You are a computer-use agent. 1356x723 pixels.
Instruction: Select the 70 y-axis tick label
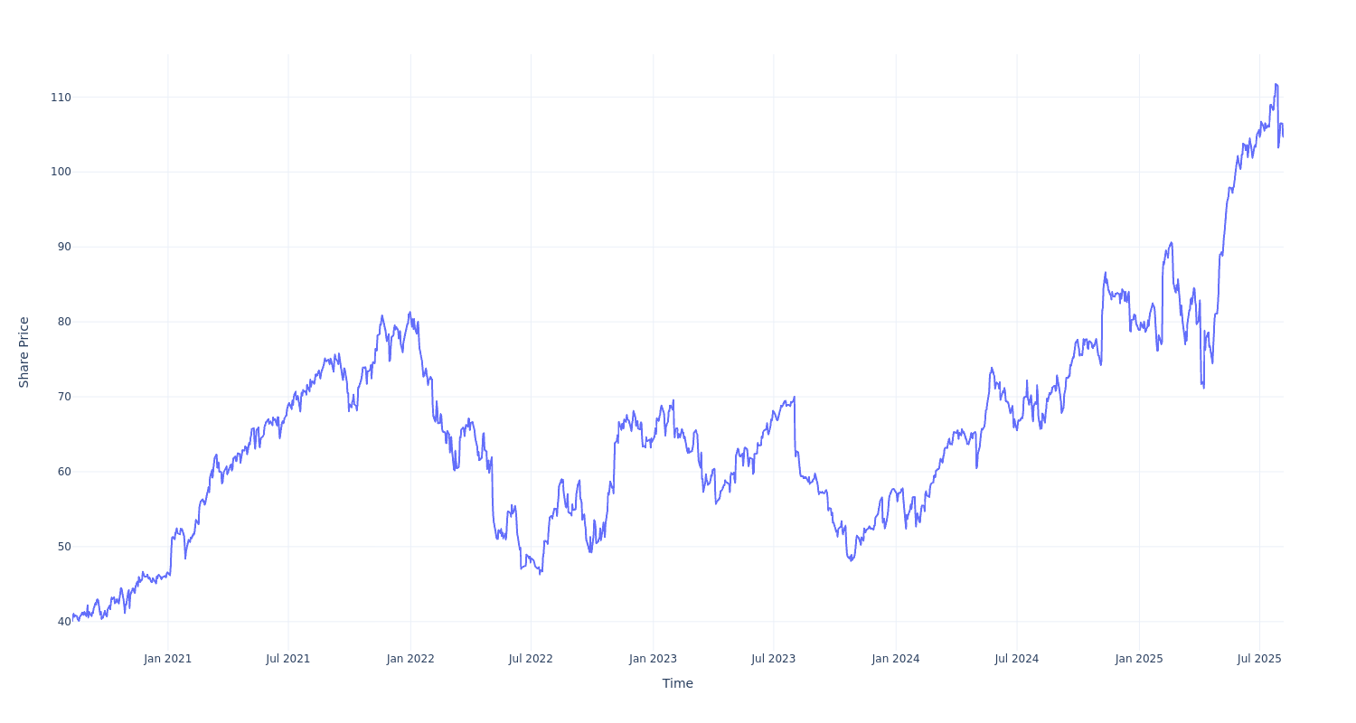(63, 397)
